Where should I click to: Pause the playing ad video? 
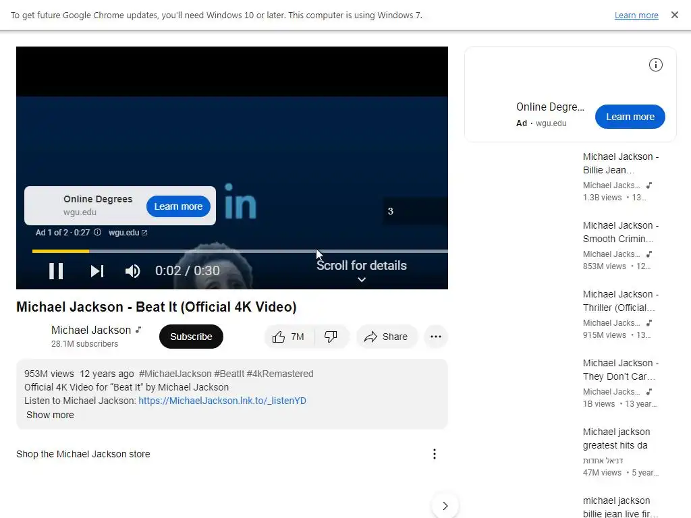pyautogui.click(x=56, y=271)
